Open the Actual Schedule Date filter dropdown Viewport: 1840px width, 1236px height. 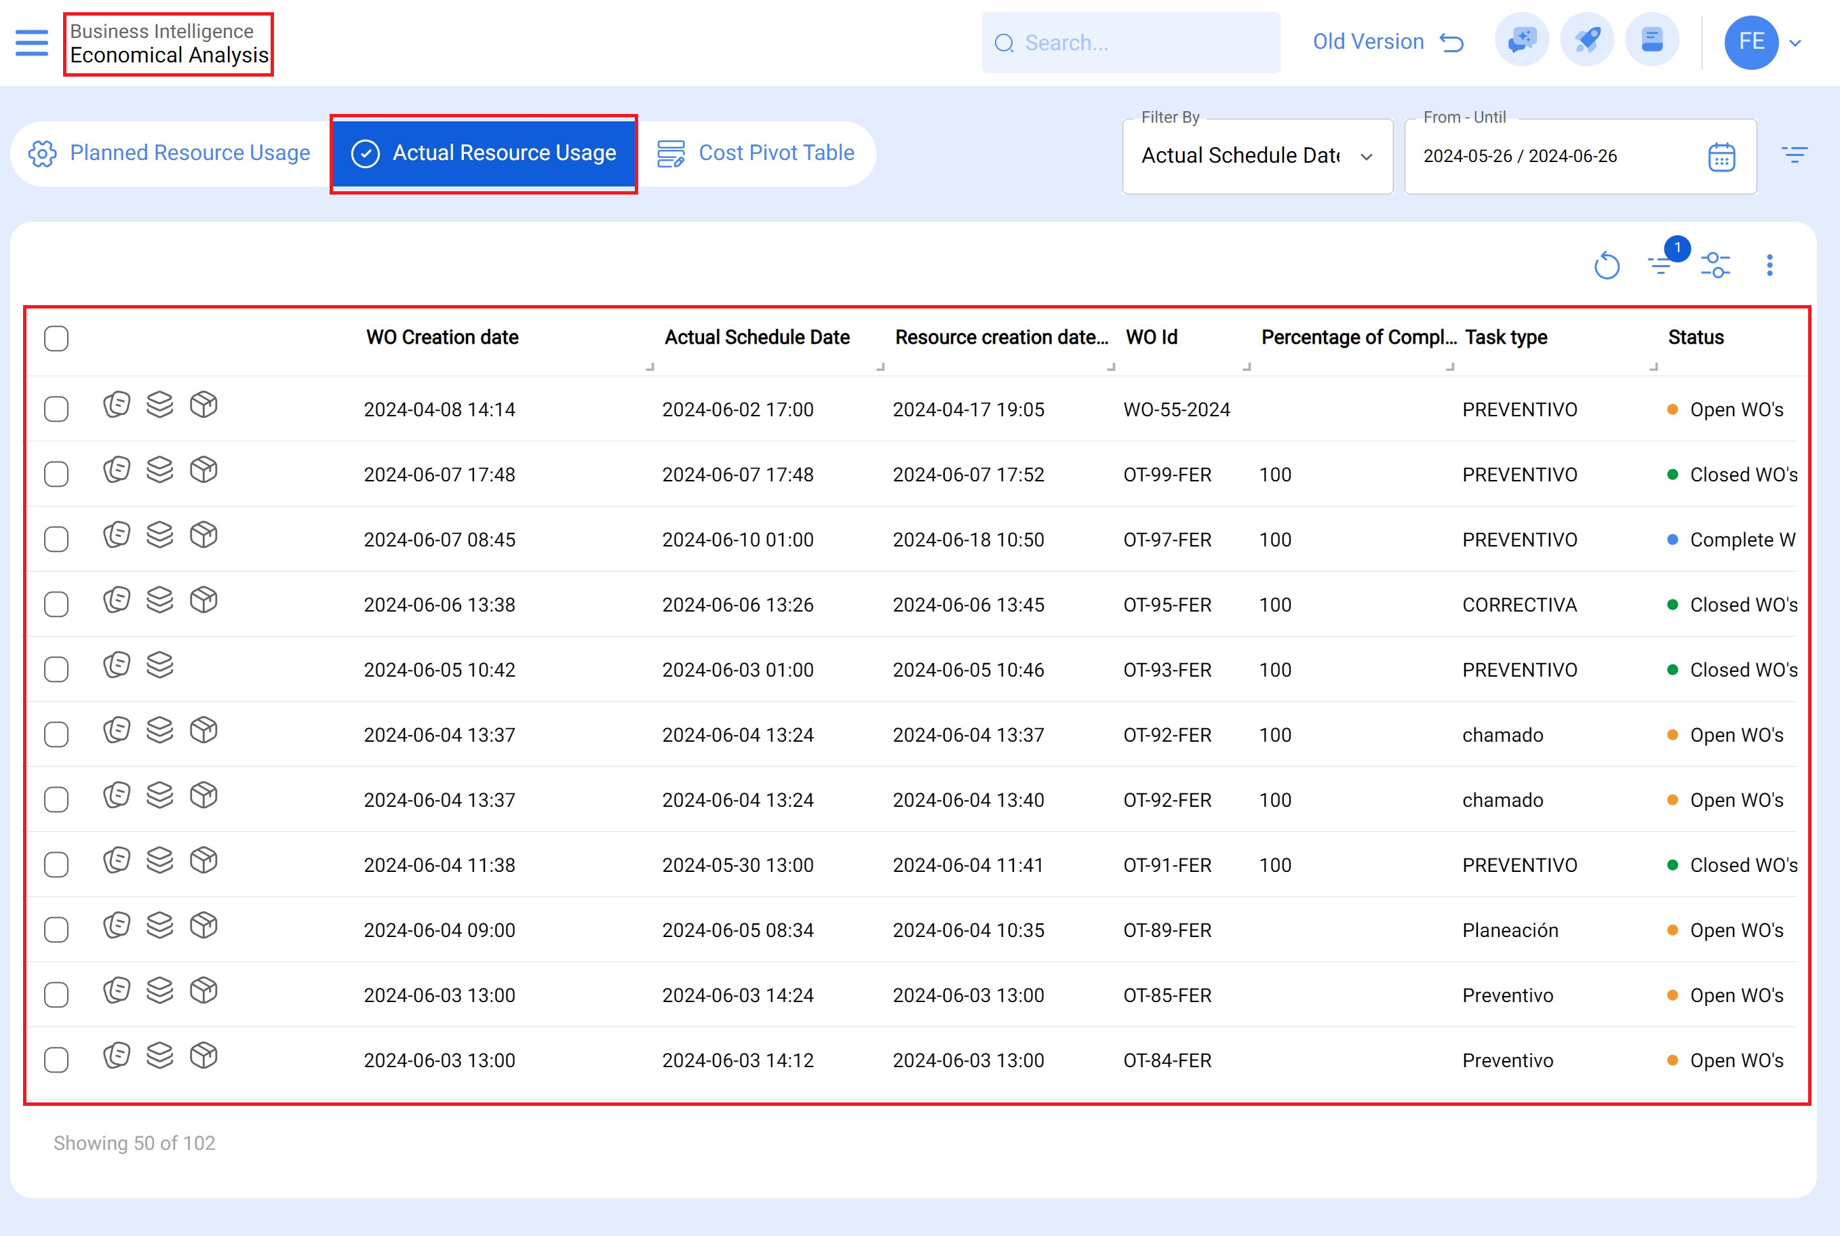(1257, 155)
